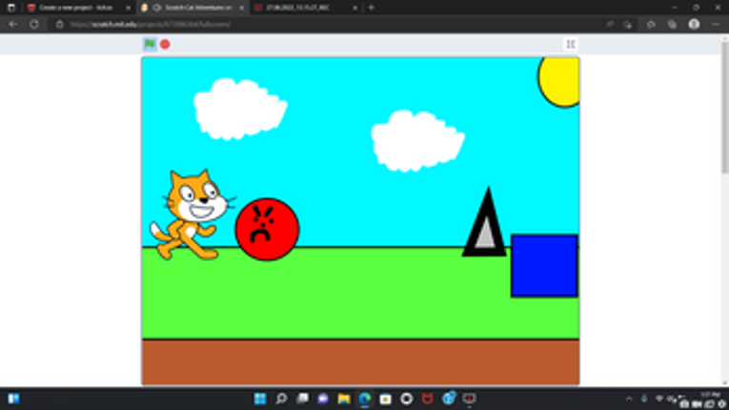Screen dimensions: 729x410
Task: Open Task View on the taskbar
Action: coord(303,399)
